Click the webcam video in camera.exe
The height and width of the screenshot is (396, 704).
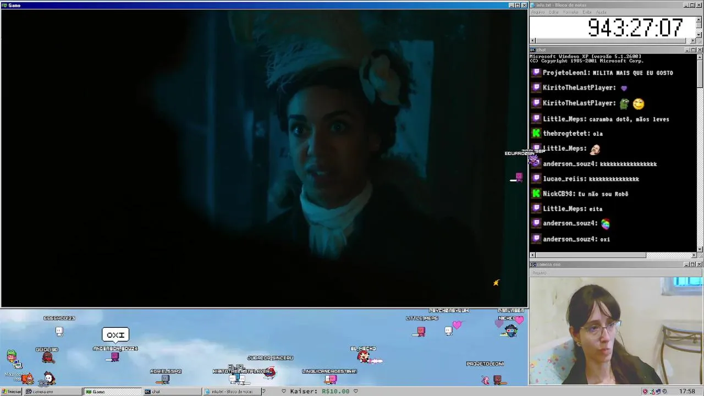click(x=616, y=331)
